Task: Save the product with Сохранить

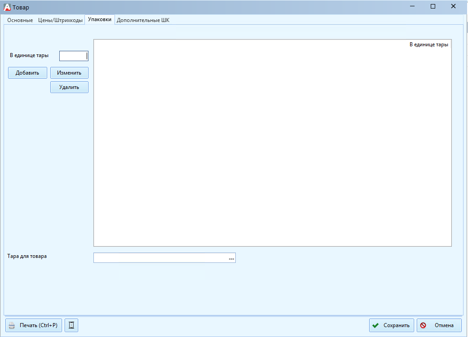Action: tap(391, 325)
